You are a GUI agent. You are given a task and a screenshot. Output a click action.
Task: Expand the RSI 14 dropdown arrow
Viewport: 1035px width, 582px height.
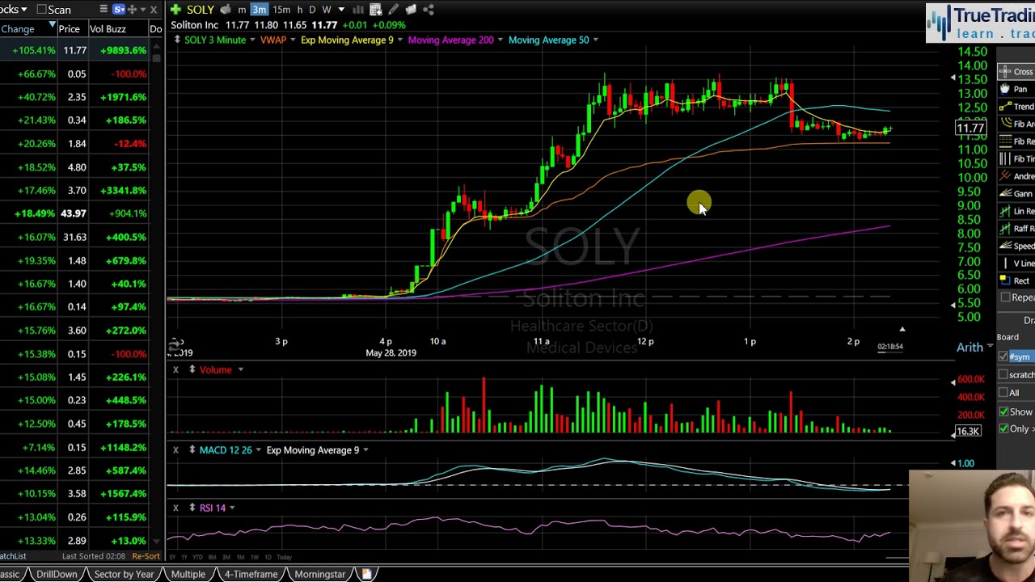pos(232,508)
